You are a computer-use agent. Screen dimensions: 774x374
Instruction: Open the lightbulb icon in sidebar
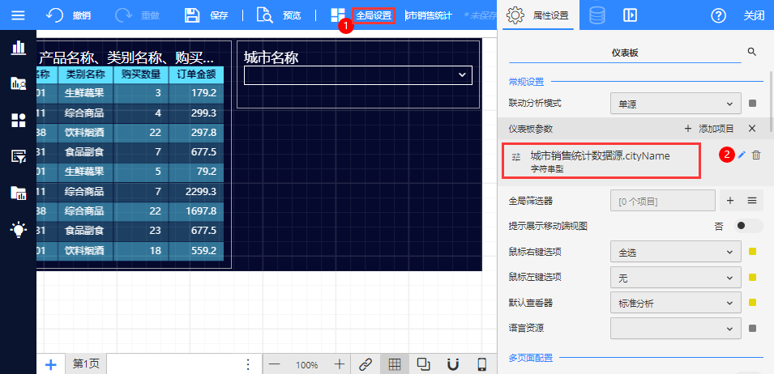pos(19,229)
